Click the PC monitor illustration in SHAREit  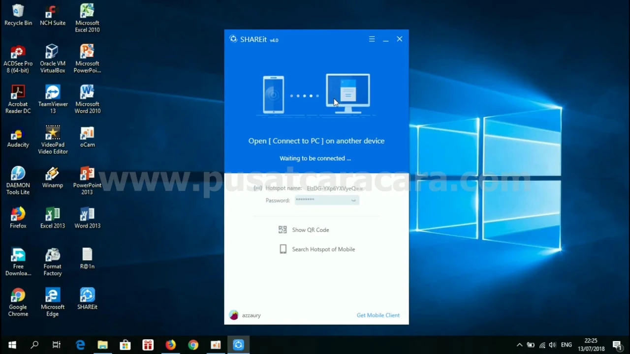(348, 93)
